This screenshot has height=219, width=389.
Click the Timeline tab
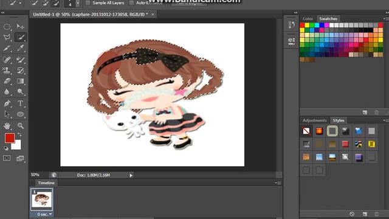point(46,183)
